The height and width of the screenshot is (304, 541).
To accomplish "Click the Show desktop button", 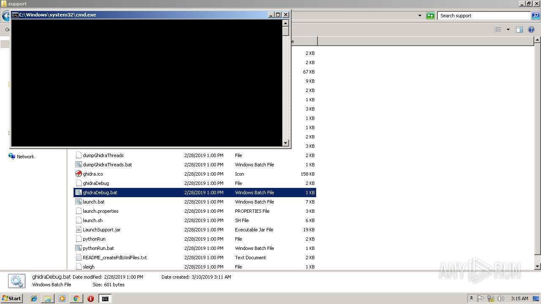I will [536, 299].
